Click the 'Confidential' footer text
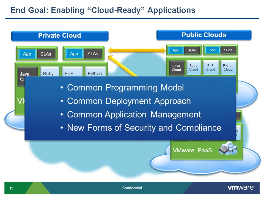Screen dimensions: 264x198 point(132,188)
